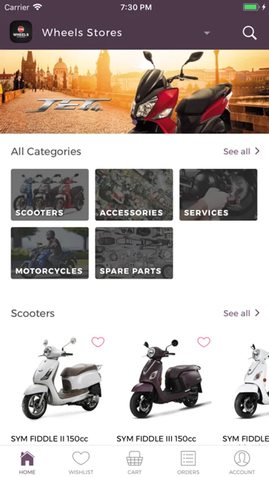Tap the JET 14 scooter banner
Image resolution: width=269 pixels, height=477 pixels.
[134, 92]
